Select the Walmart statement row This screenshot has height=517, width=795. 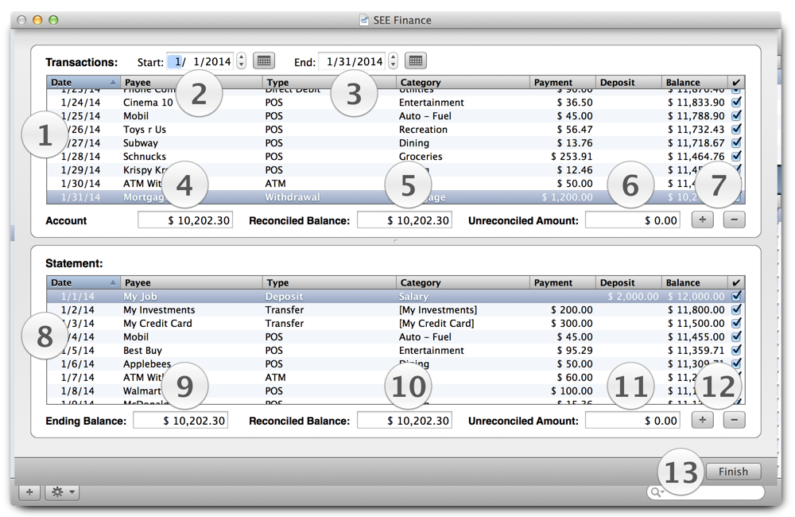point(395,391)
